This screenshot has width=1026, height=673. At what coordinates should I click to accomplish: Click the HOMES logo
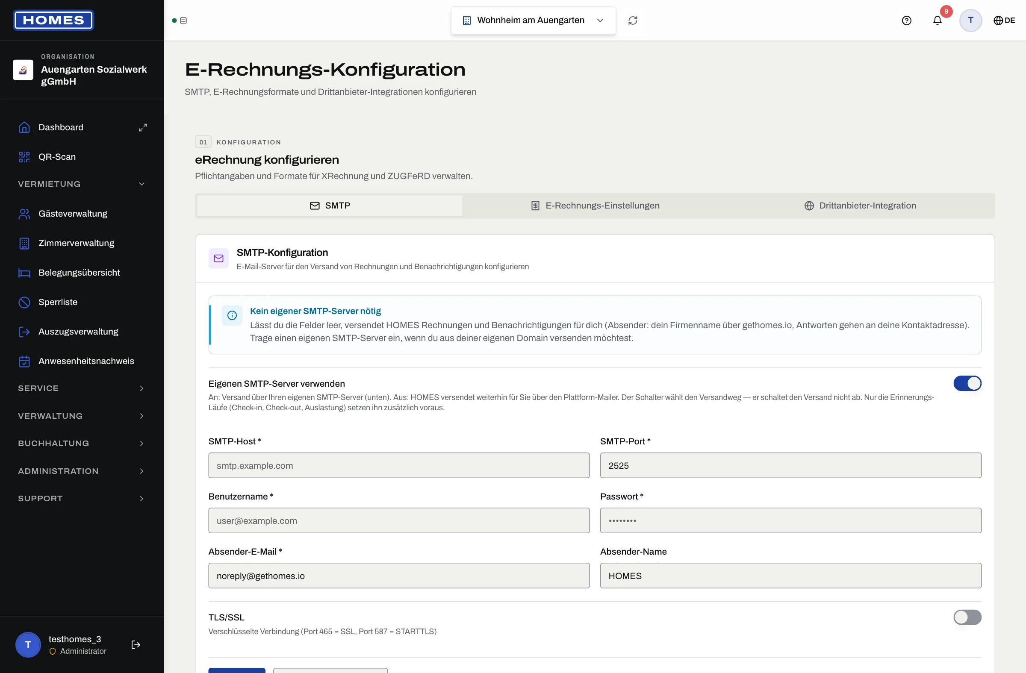(x=53, y=20)
